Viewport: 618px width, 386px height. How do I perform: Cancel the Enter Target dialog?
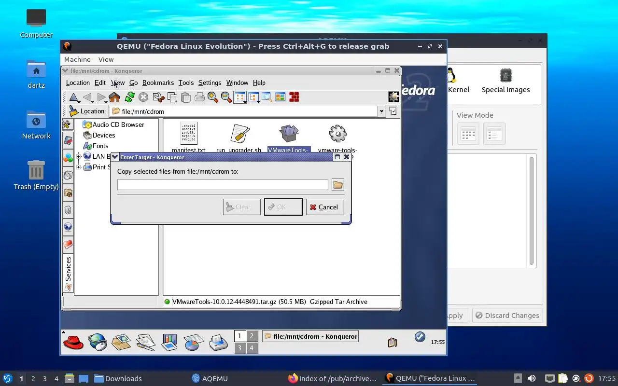325,207
